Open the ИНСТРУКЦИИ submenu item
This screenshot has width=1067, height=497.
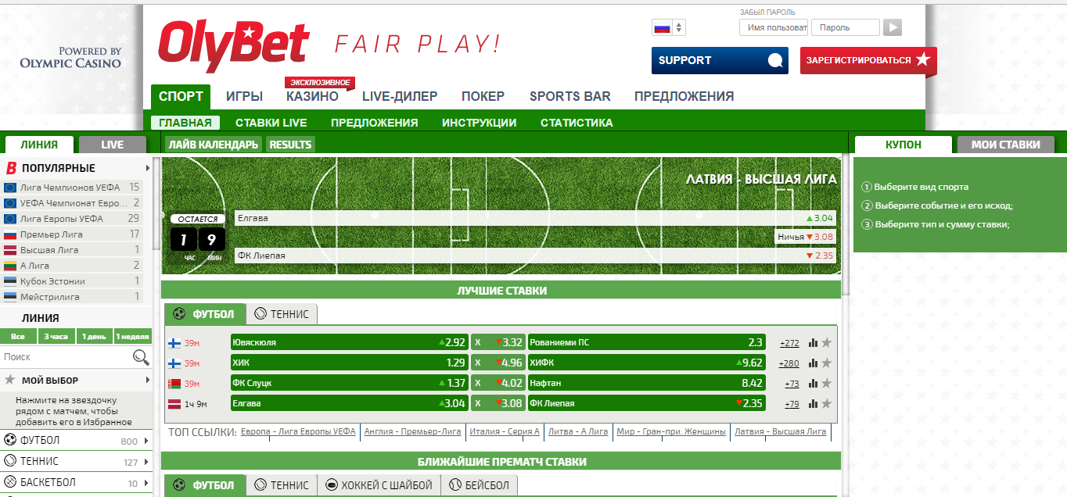[479, 123]
